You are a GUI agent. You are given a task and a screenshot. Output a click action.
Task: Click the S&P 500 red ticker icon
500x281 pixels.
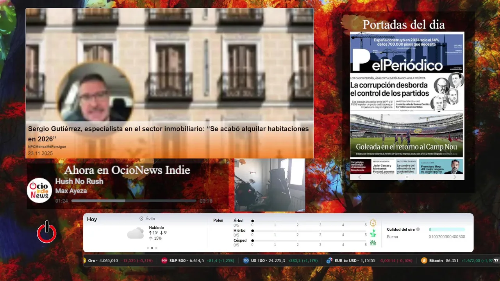(x=164, y=261)
